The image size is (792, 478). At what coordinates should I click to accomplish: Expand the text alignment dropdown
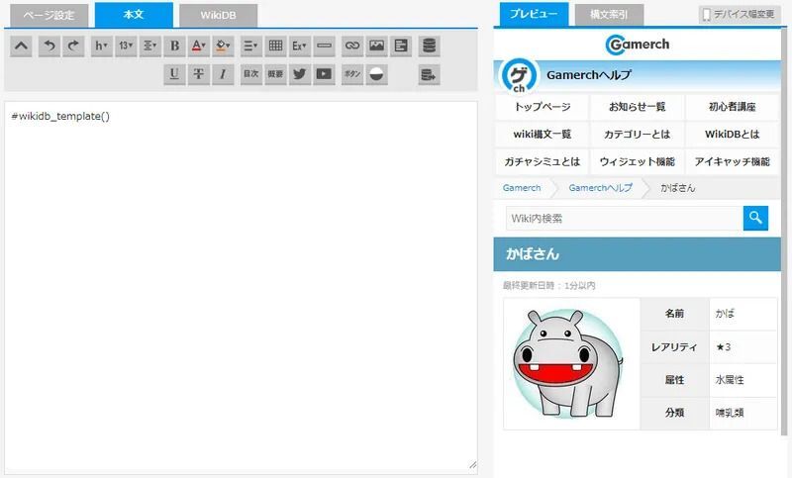[150, 46]
